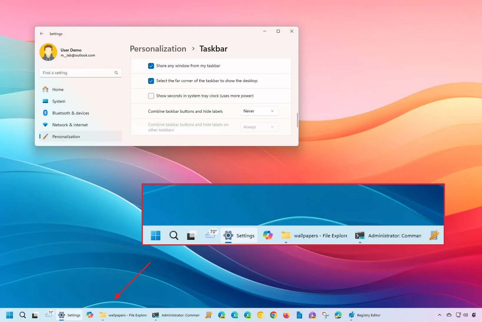Open the Never dropdown for combining taskbar buttons
Screen dimensions: 482x322
pyautogui.click(x=258, y=111)
